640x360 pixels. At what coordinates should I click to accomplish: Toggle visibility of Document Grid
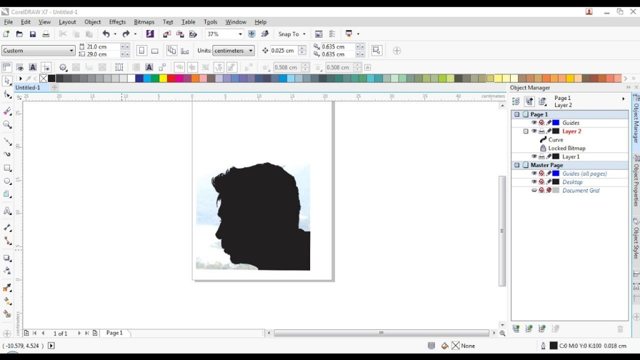[x=534, y=190]
